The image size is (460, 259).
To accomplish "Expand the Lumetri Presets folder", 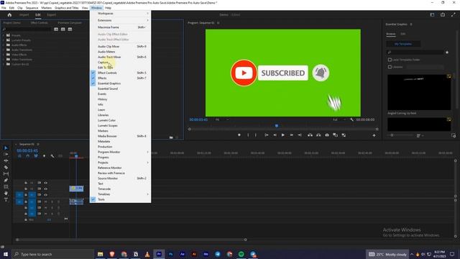I will (4, 40).
